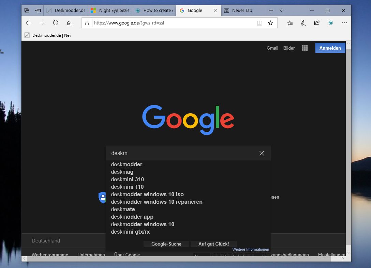Switch to the How to create tab
Screen dimensions: 371x268
154,11
